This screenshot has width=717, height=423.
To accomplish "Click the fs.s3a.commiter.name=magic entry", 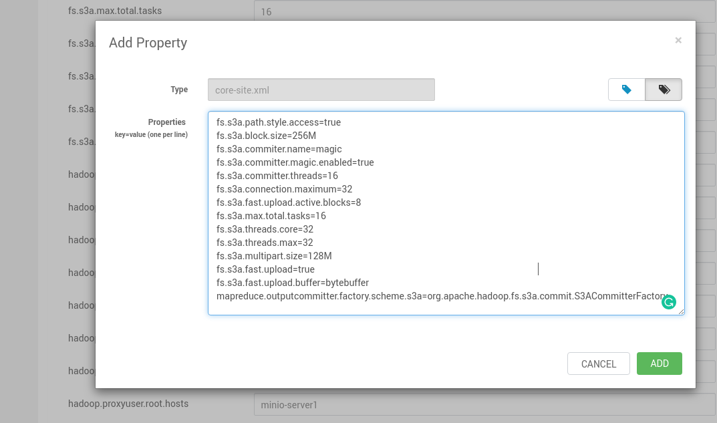I will pyautogui.click(x=279, y=149).
